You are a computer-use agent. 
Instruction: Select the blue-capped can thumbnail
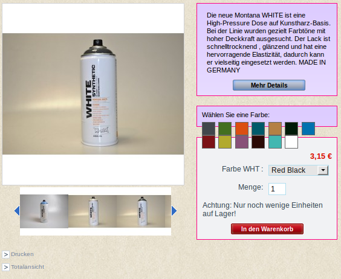click(44, 211)
